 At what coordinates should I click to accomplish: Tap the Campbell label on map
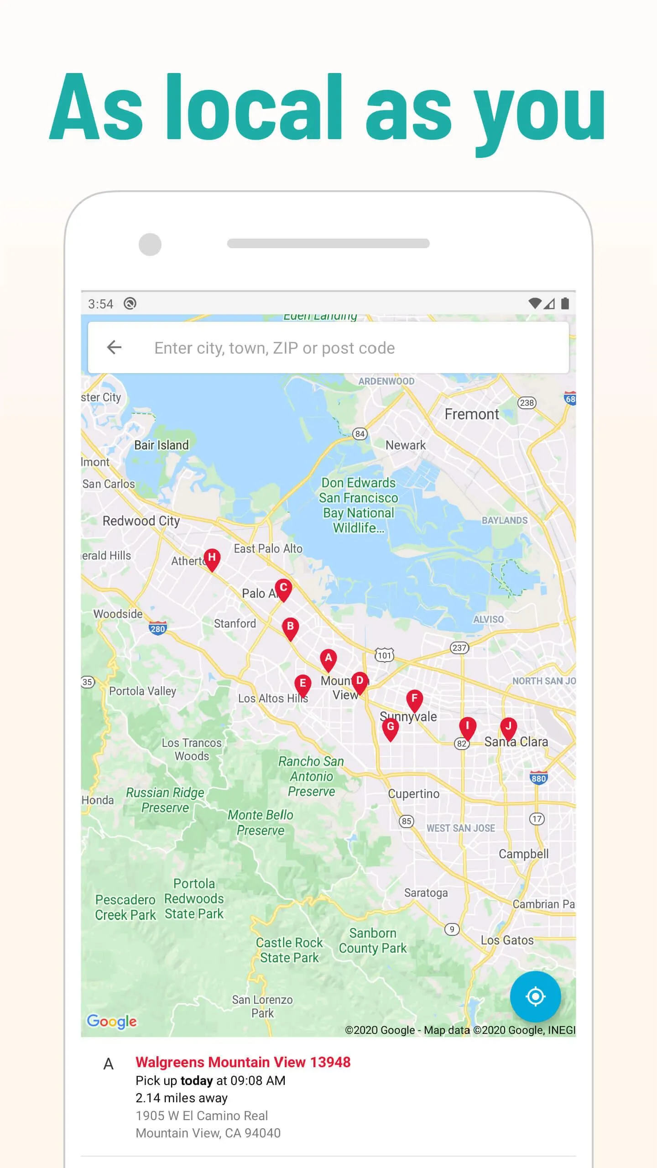click(523, 854)
